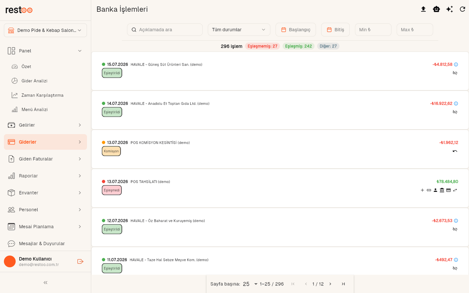Screen dimensions: 469x293
Task: Change rows per page dropdown
Action: click(250, 284)
